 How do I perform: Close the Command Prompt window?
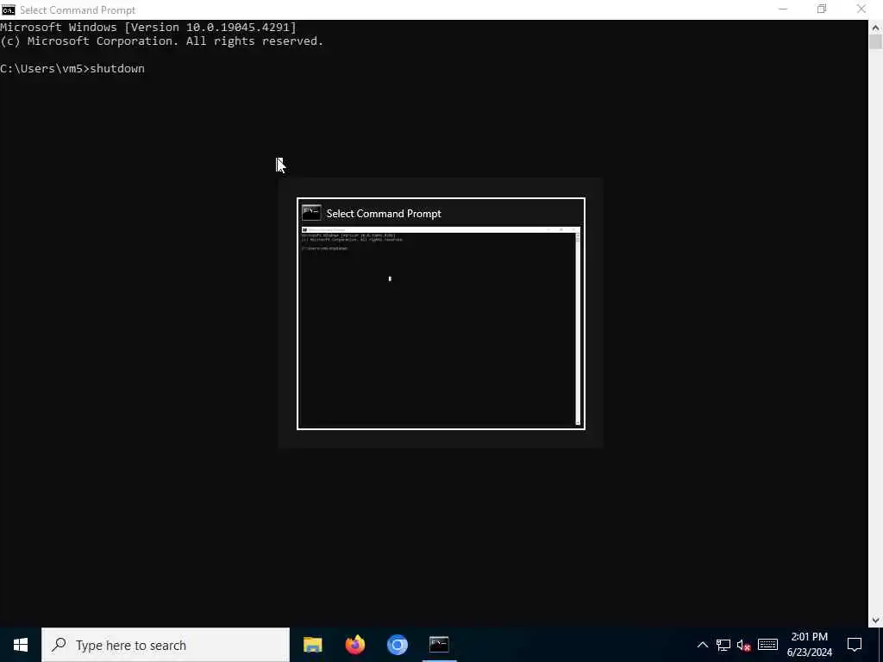(x=861, y=9)
